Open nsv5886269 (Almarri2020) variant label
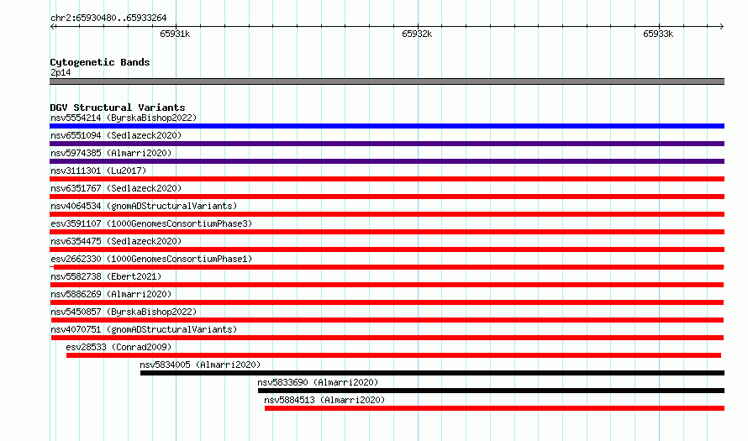 [111, 294]
